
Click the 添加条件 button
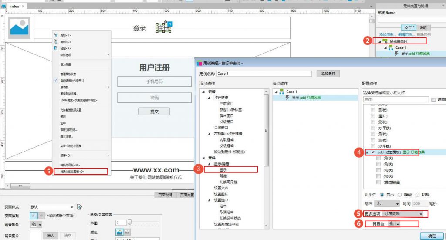point(328,74)
